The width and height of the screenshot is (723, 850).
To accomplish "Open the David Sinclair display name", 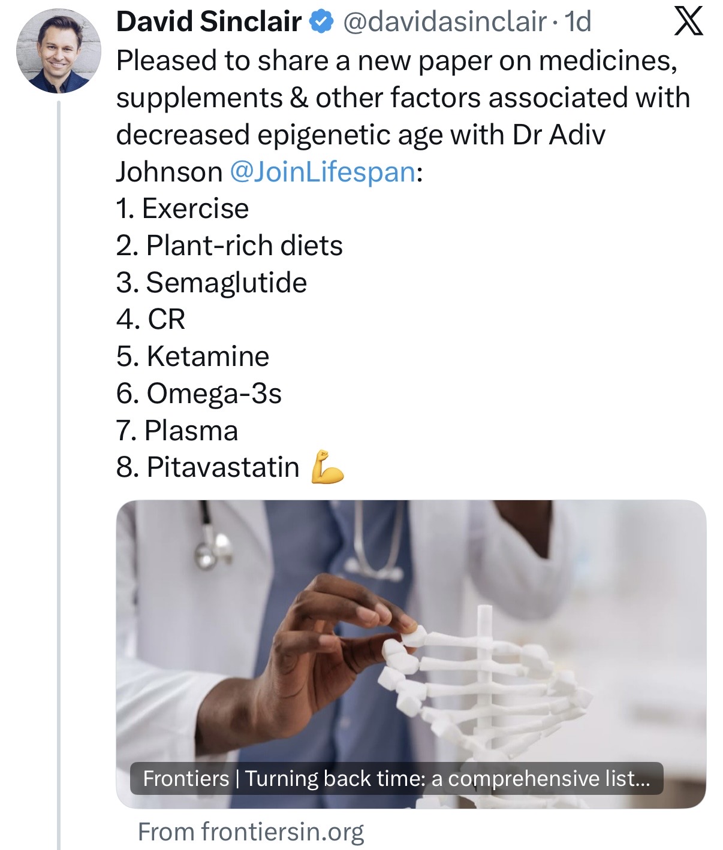I will pos(209,22).
